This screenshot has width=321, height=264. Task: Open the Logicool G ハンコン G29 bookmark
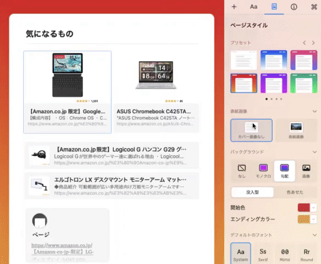click(112, 156)
